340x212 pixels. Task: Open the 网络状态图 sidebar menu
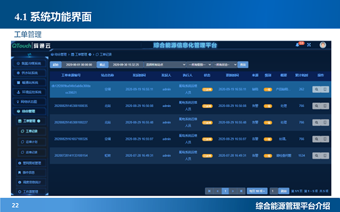30,102
